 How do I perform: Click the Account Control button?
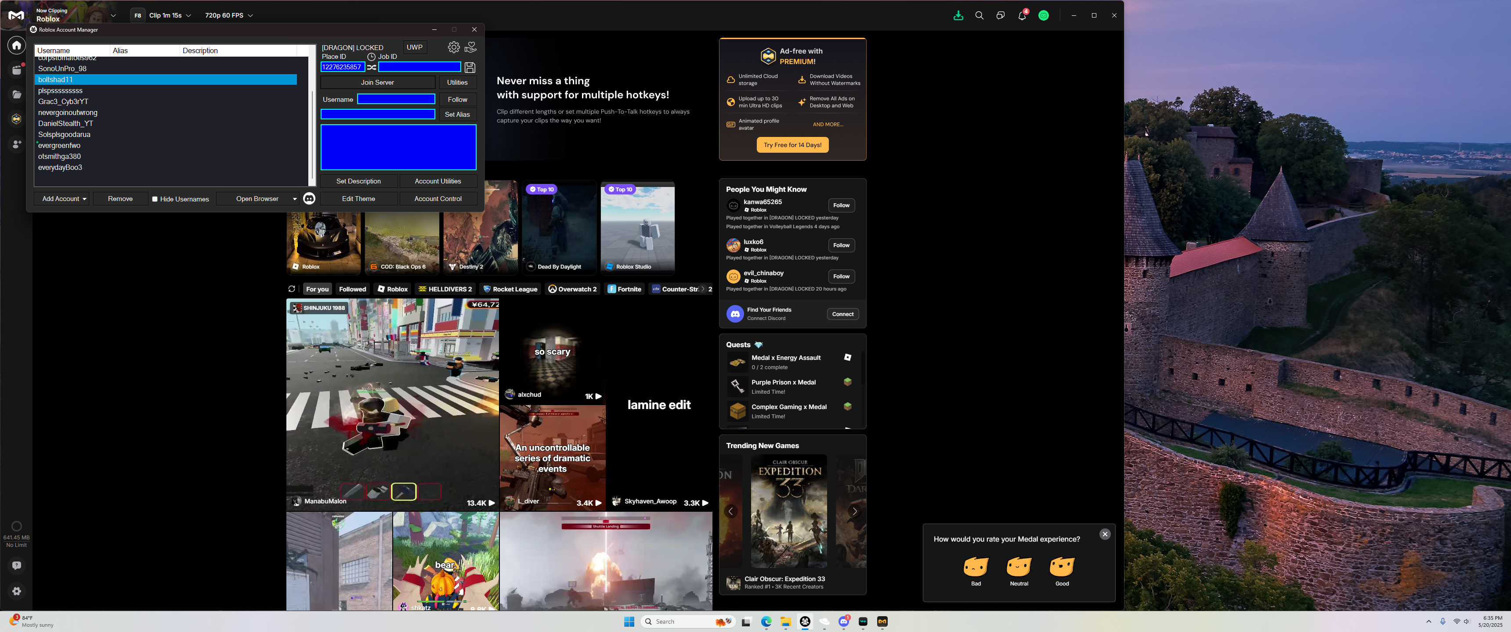[x=438, y=199]
